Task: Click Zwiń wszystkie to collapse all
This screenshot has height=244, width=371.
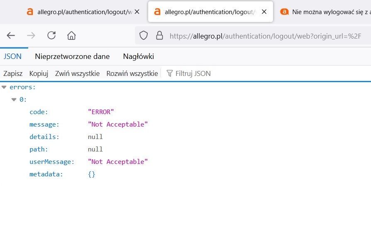Action: click(x=77, y=73)
